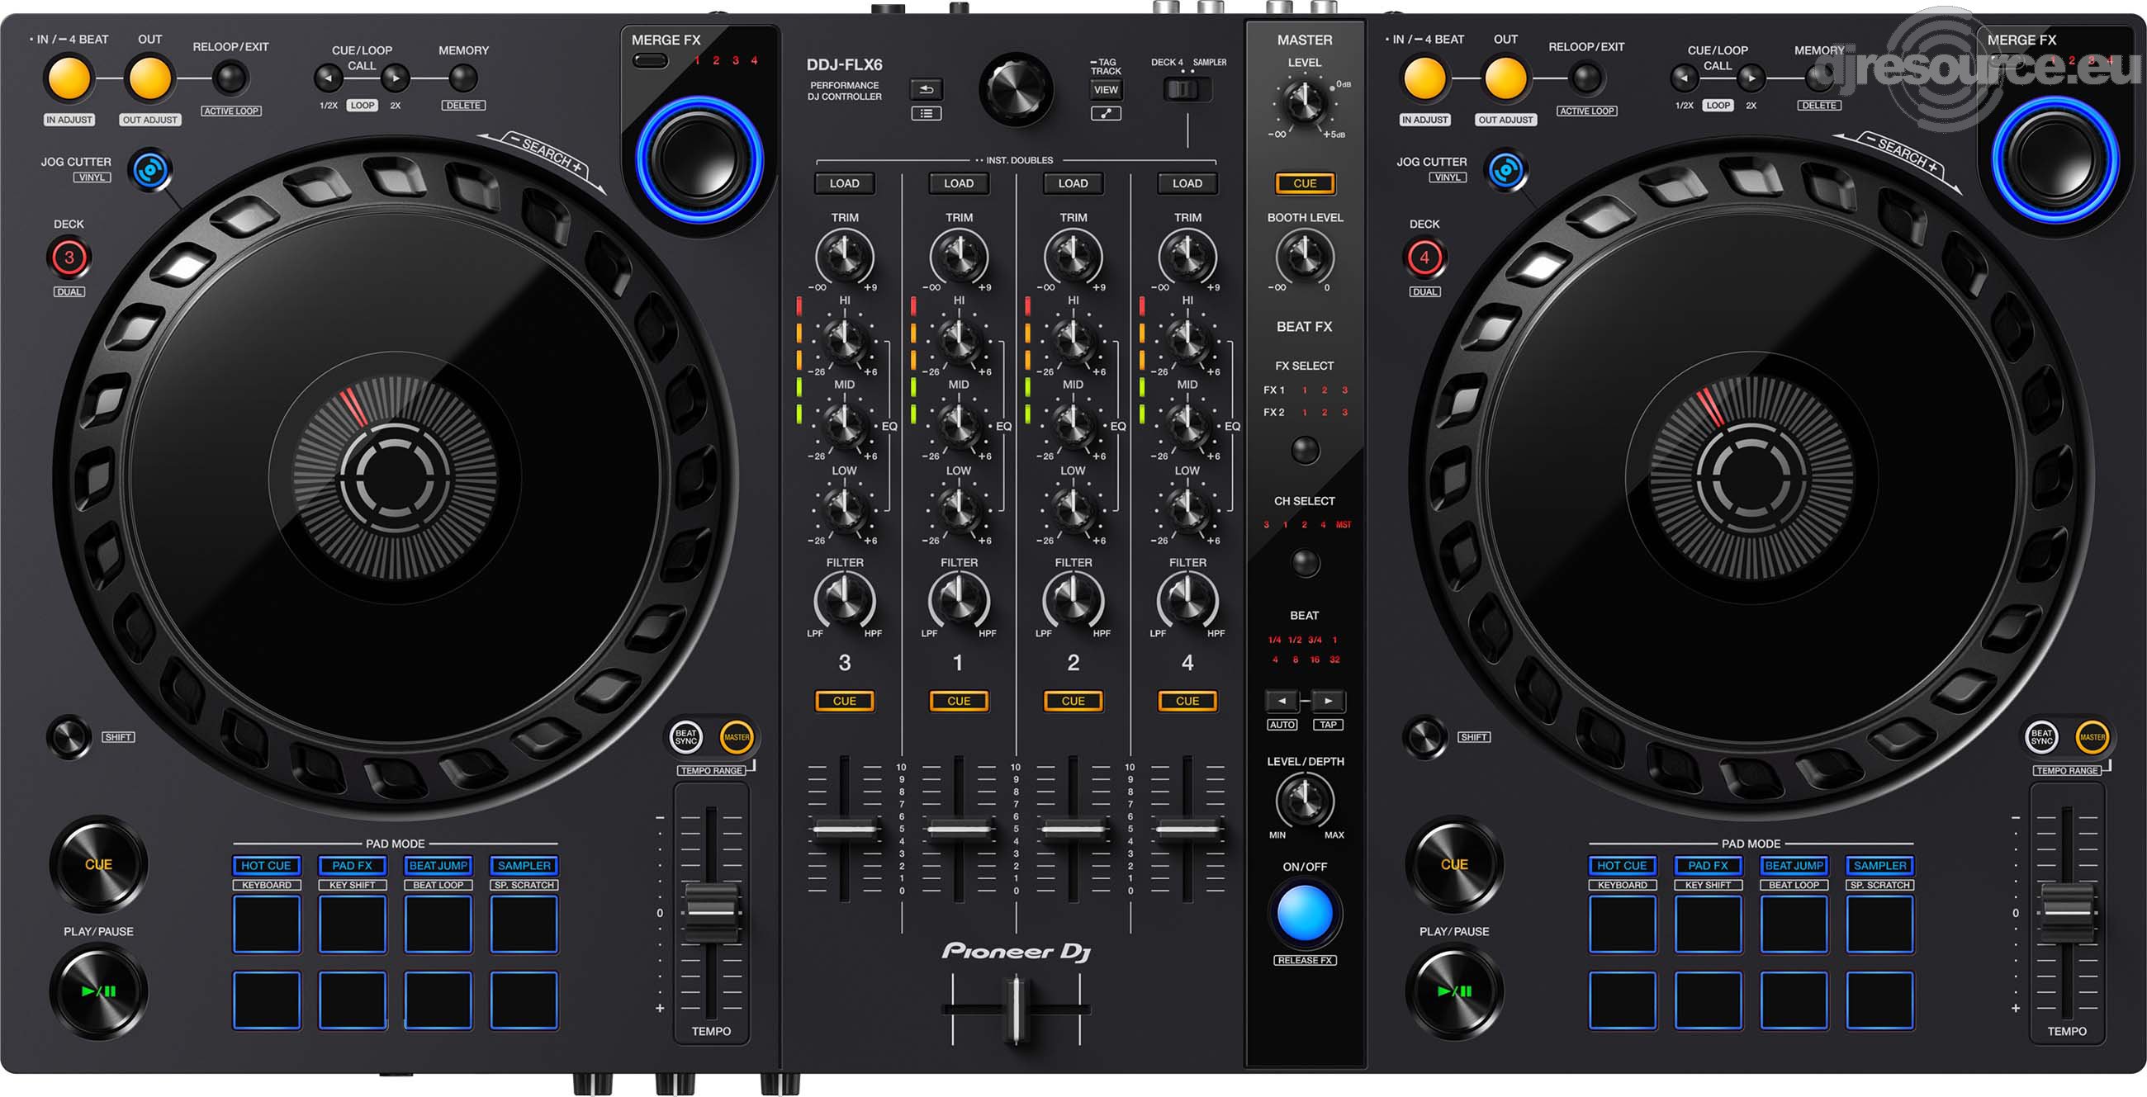2147x1097 pixels.
Task: Click left deck Cue/Loop Call right arrow
Action: point(395,78)
